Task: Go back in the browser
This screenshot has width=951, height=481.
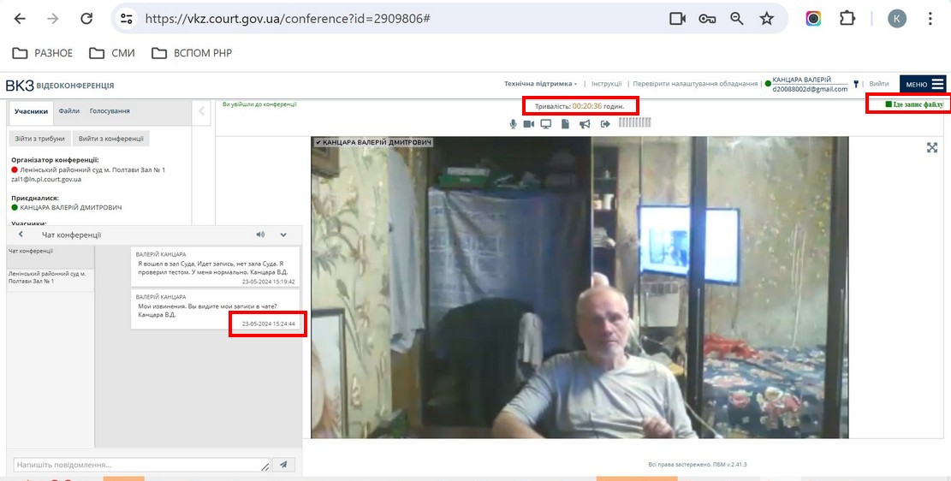Action: click(x=20, y=18)
